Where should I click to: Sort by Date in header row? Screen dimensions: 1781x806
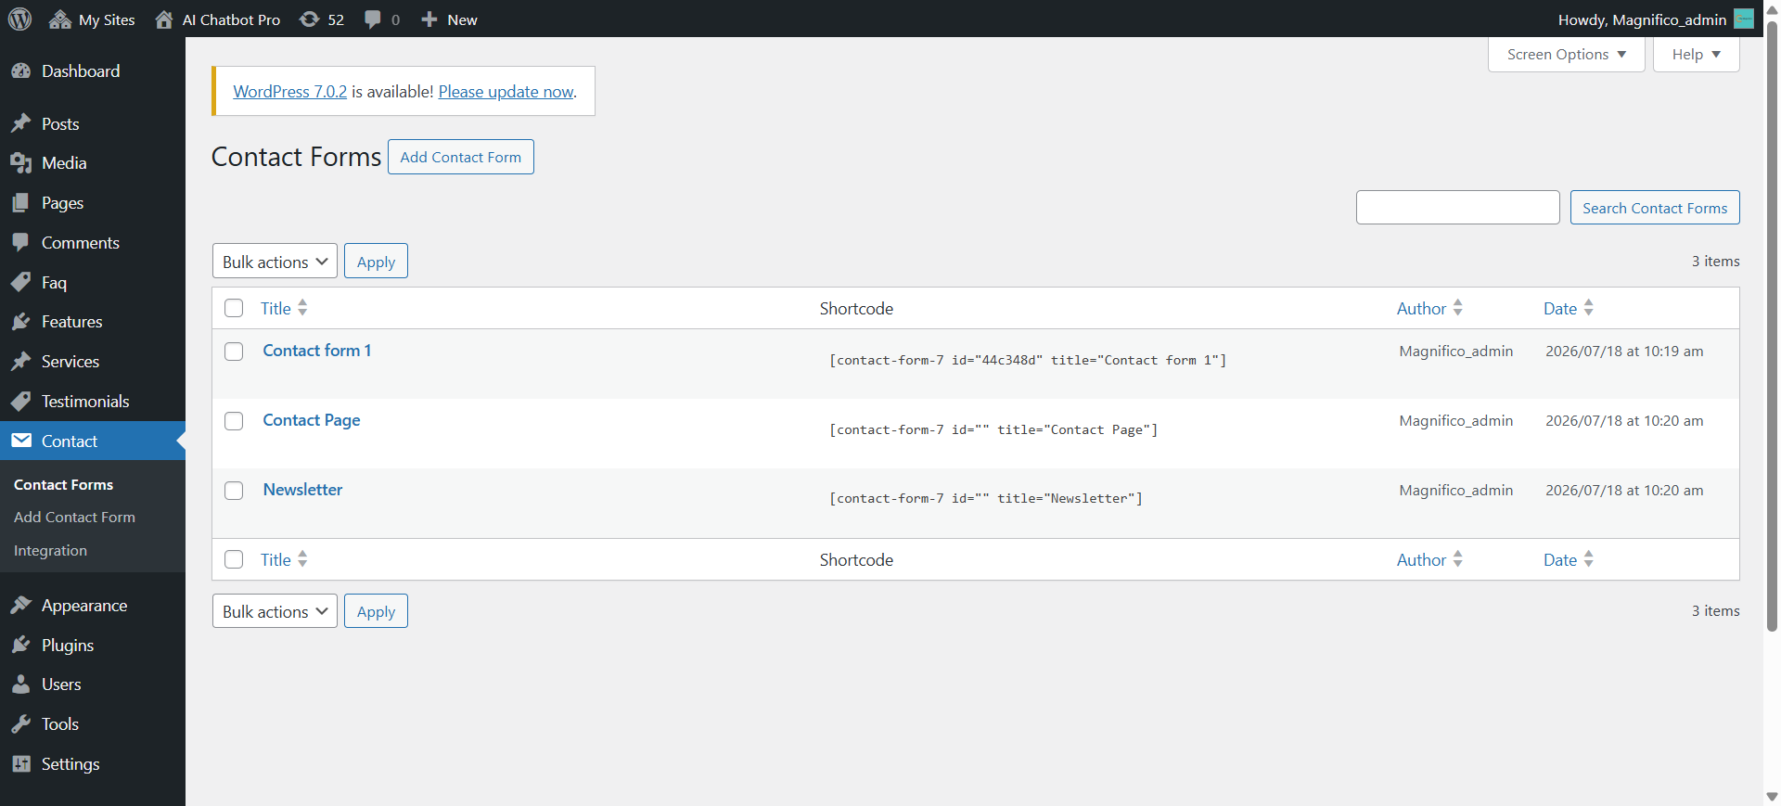1568,308
